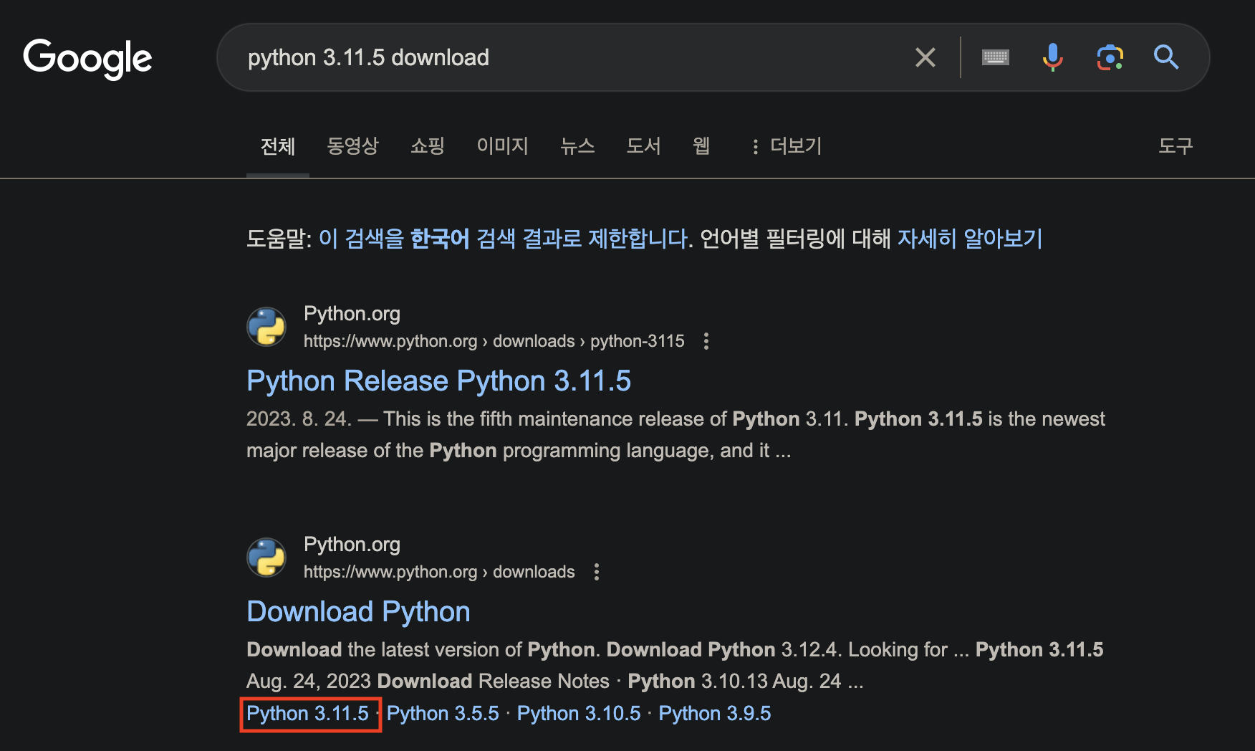Switch to the 쇼핑 tab

428,146
